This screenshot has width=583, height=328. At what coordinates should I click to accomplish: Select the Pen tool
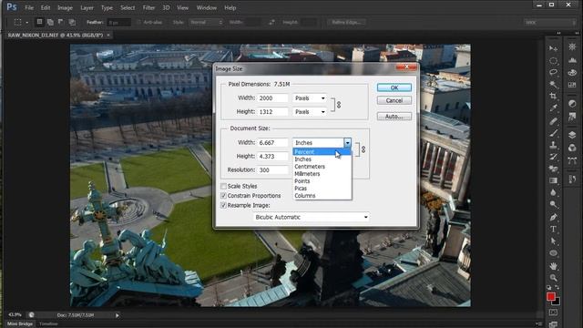point(553,217)
